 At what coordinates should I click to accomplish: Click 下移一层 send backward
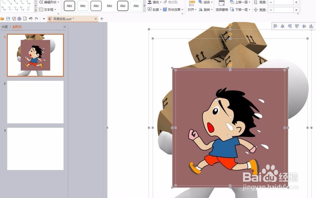coord(240,9)
